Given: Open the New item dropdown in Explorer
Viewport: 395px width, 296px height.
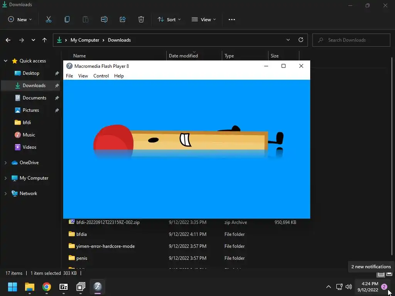Looking at the screenshot, I should [x=20, y=19].
